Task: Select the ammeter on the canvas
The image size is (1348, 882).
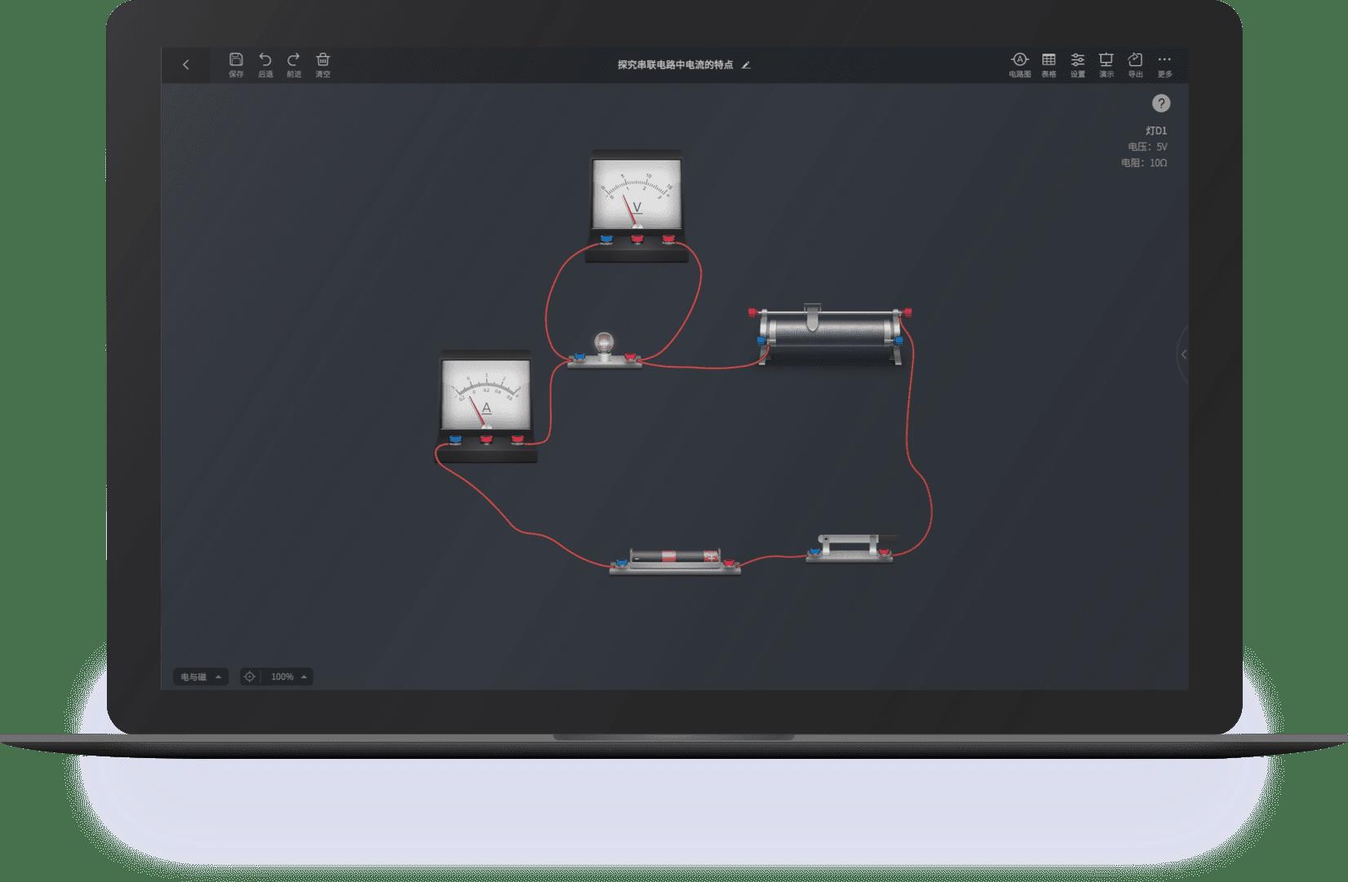Action: click(x=486, y=406)
